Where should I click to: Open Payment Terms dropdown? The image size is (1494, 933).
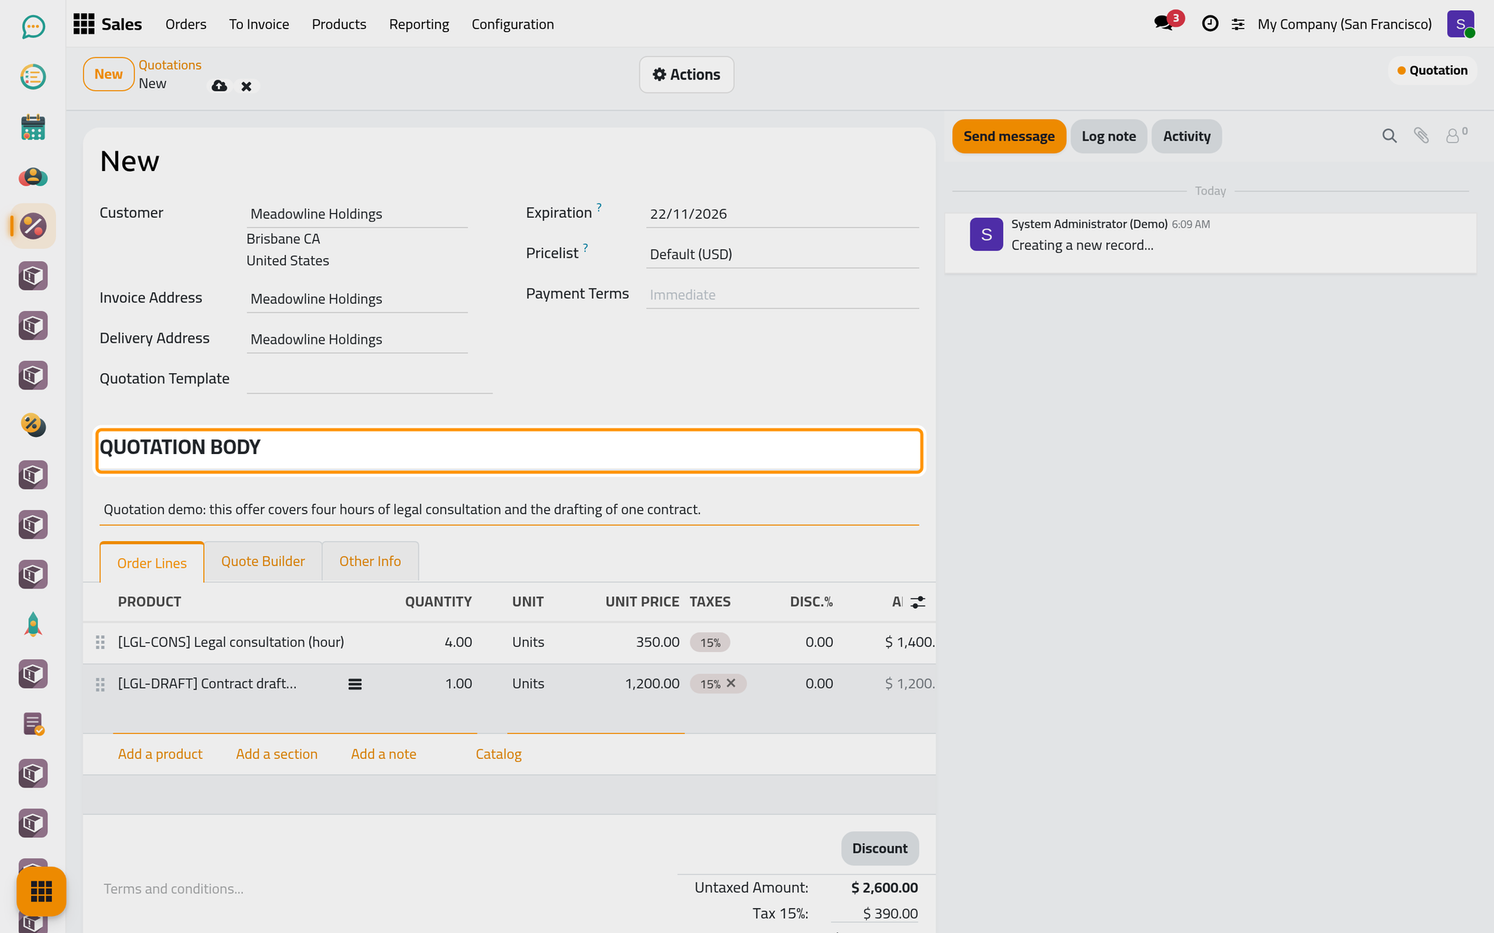click(782, 295)
